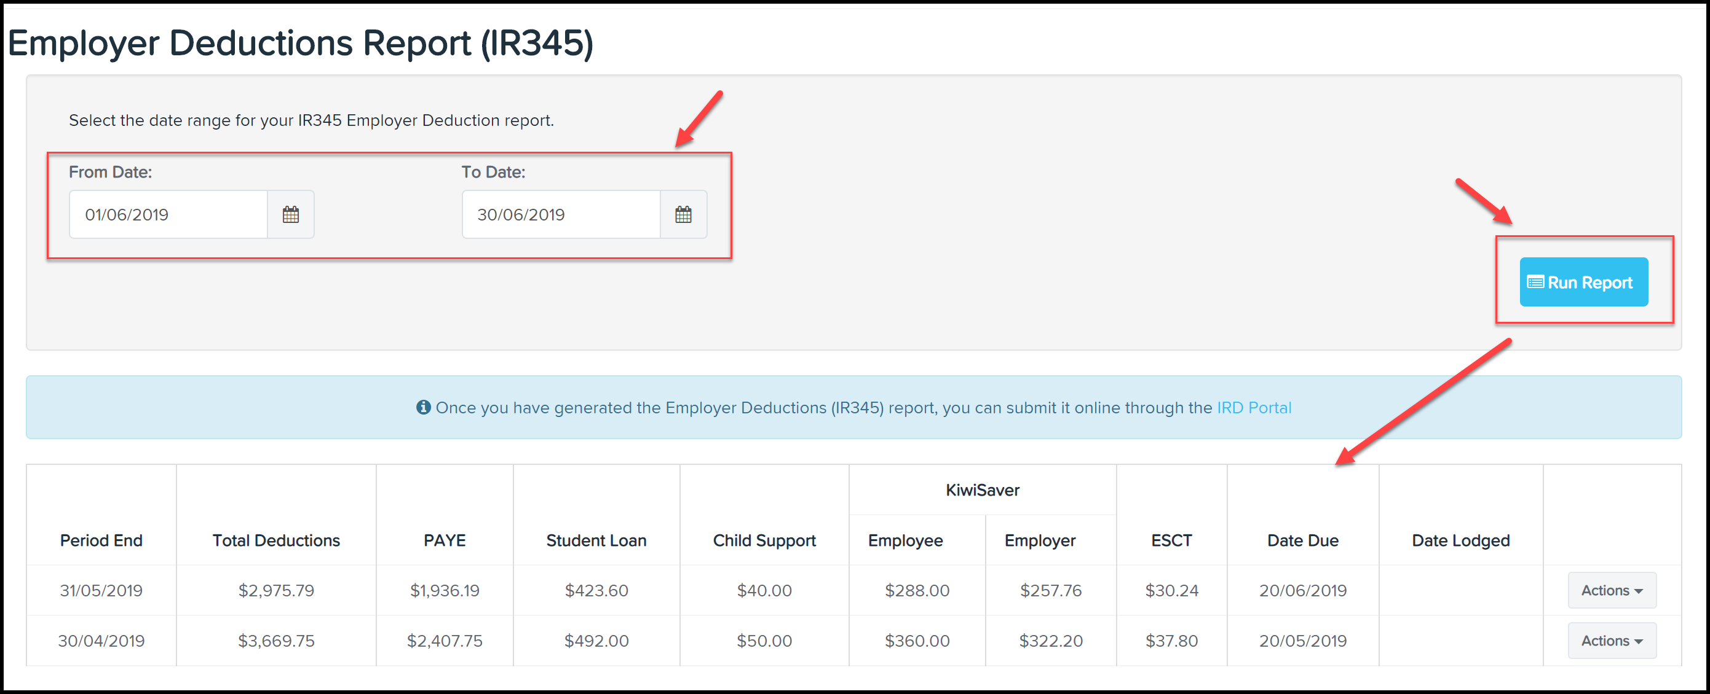The width and height of the screenshot is (1710, 694).
Task: Click date due 20/05/2019
Action: click(1302, 641)
